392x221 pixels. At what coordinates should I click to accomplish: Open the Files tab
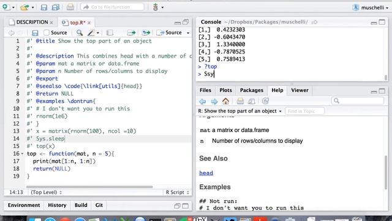point(205,90)
